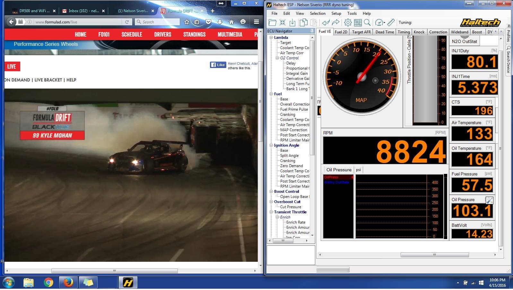The height and width of the screenshot is (290, 513).
Task: Go to Firefox home page icon
Action: point(231,22)
